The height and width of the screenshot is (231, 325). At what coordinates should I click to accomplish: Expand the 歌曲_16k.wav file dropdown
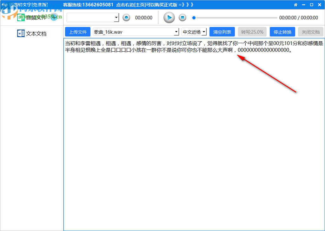pyautogui.click(x=176, y=32)
